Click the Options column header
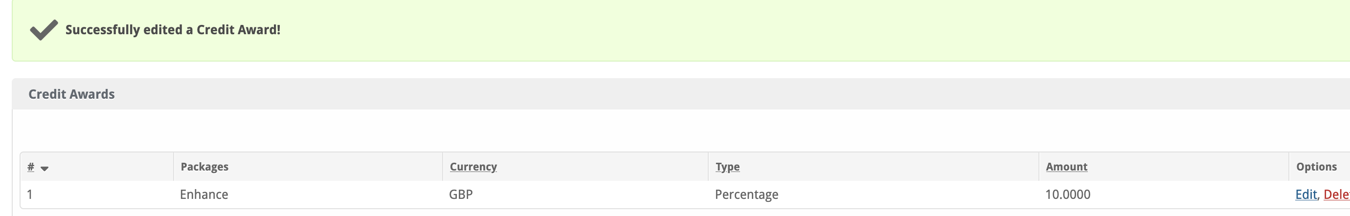Image resolution: width=1350 pixels, height=216 pixels. tap(1316, 167)
